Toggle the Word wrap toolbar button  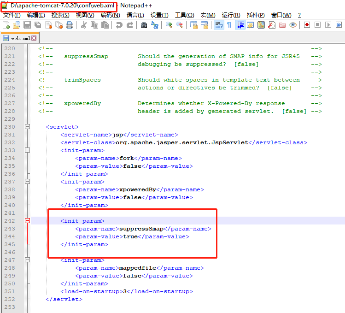[219, 25]
